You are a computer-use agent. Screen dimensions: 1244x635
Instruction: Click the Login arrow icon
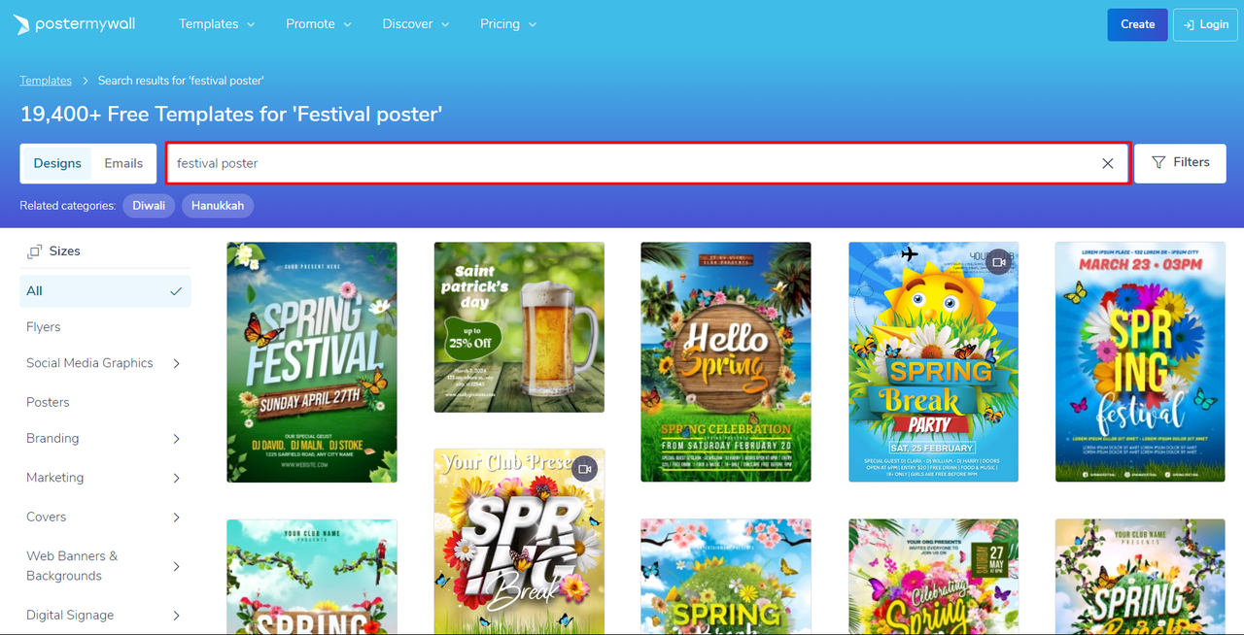tap(1189, 24)
